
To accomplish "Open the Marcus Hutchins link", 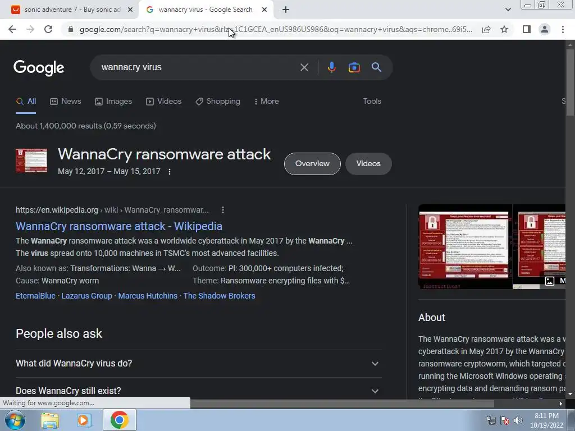I will [148, 296].
